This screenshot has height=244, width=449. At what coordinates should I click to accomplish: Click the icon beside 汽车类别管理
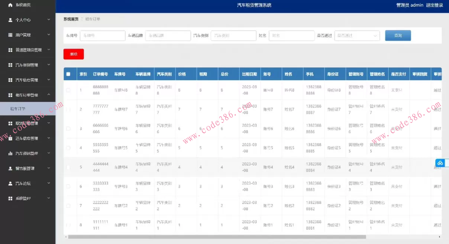coord(10,65)
